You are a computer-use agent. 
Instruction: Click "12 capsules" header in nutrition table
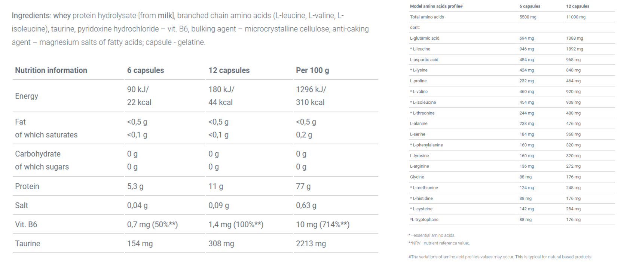click(x=229, y=70)
